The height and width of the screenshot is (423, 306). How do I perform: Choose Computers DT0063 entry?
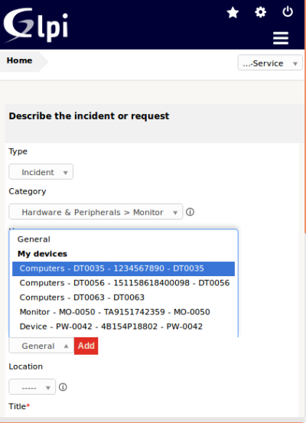pyautogui.click(x=123, y=298)
